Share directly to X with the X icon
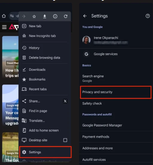The image size is (153, 165). coord(65,101)
